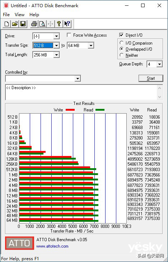This screenshot has width=168, height=262.
Task: Click the 512 B read value 18836
Action: pyautogui.click(x=154, y=117)
